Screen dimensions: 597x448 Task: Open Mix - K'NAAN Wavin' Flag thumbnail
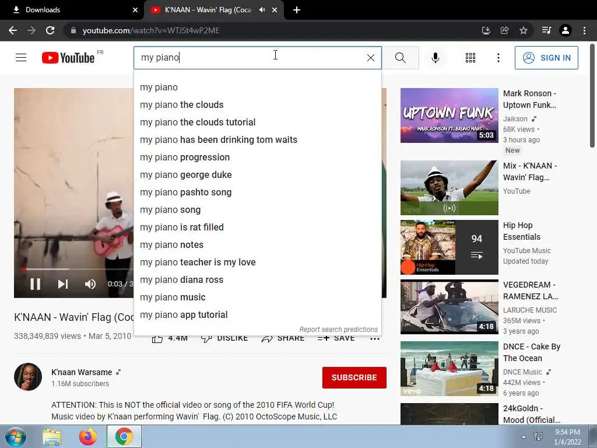pyautogui.click(x=449, y=188)
